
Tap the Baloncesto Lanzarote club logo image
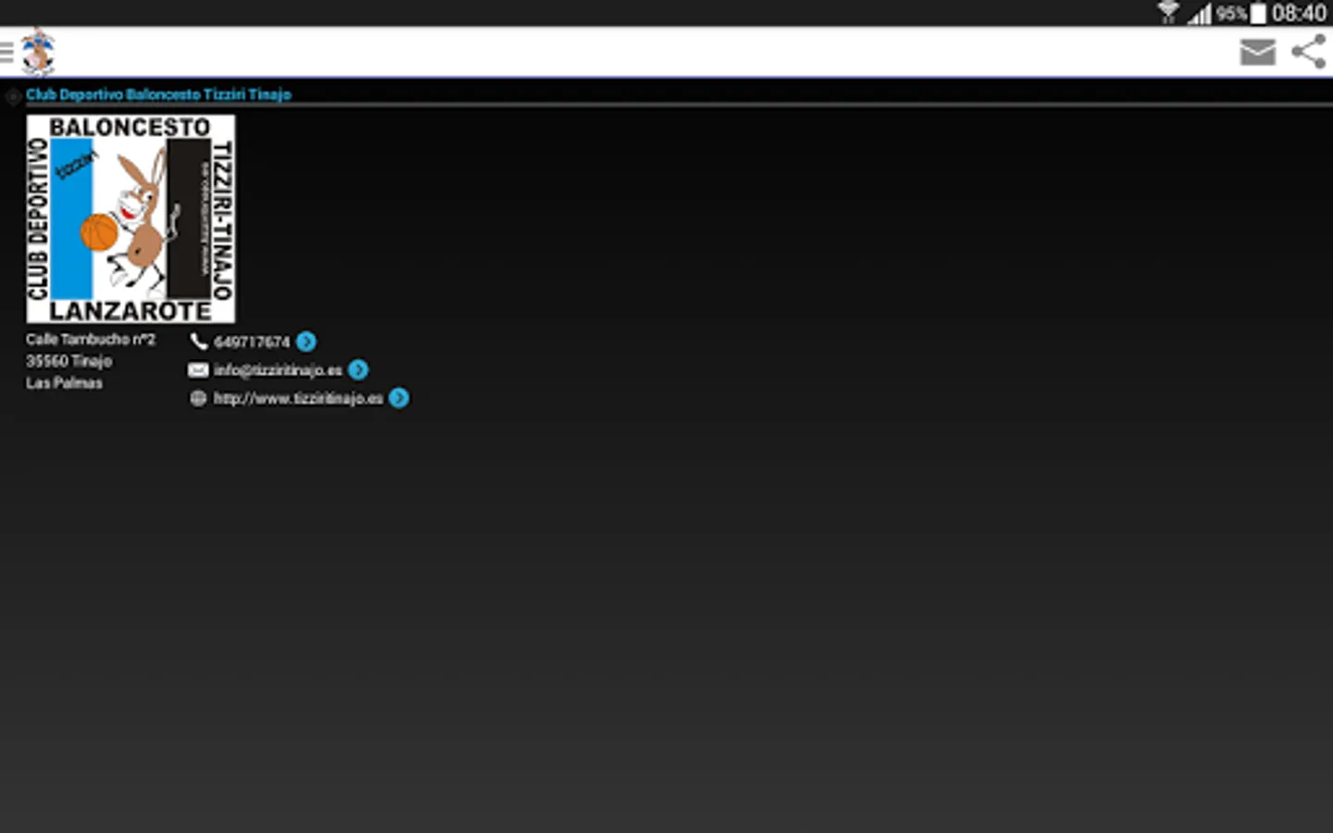tap(131, 218)
